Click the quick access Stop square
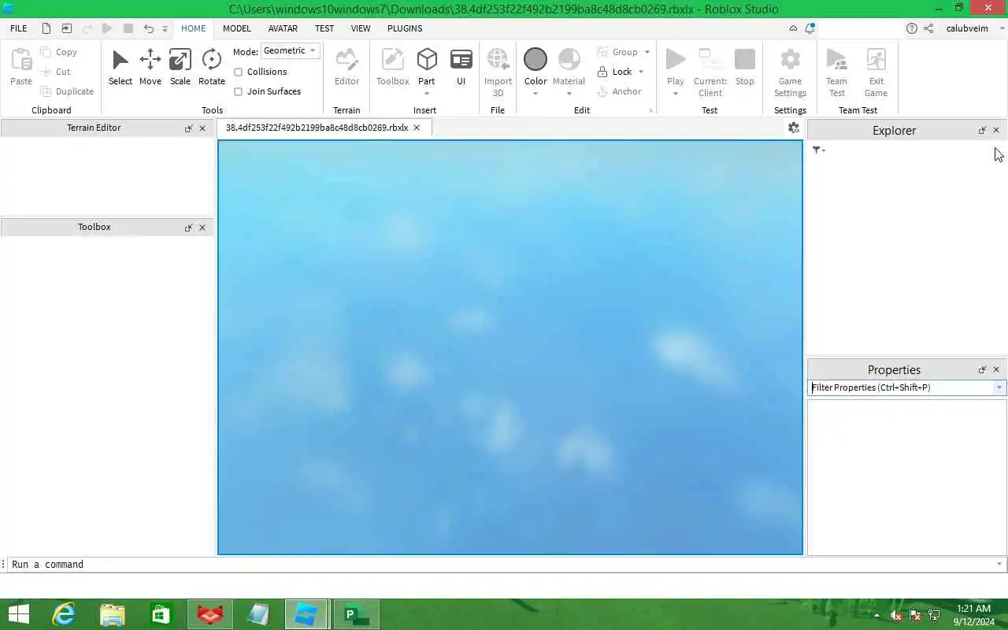 128,28
